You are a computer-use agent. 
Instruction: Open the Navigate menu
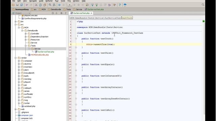33,1
